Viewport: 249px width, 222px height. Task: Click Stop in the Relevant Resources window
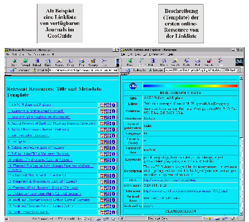(104, 63)
